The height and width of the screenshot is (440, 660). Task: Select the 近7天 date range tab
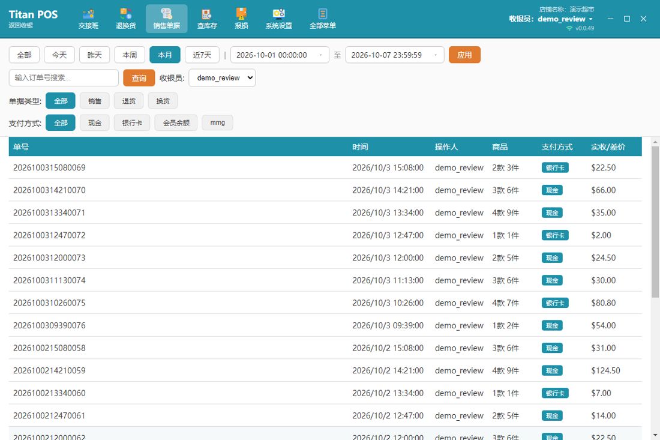tap(202, 55)
